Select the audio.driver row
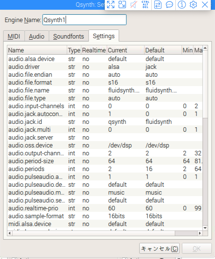215x259 pixels. point(105,67)
